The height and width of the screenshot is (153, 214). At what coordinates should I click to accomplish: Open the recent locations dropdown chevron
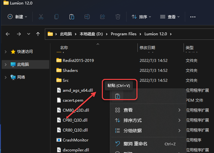point(29,34)
